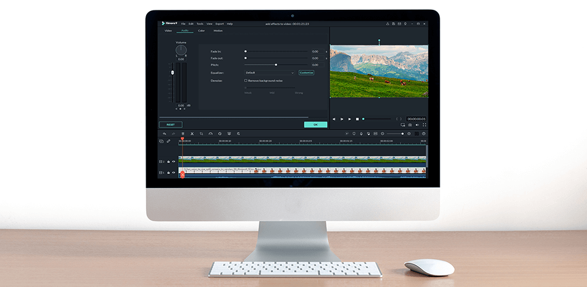Viewport: 587px width, 287px height.
Task: Switch to the Color tab
Action: coord(201,31)
